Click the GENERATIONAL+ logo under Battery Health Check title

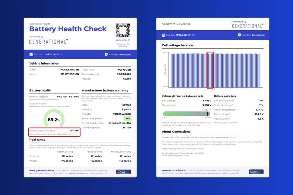coord(49,41)
